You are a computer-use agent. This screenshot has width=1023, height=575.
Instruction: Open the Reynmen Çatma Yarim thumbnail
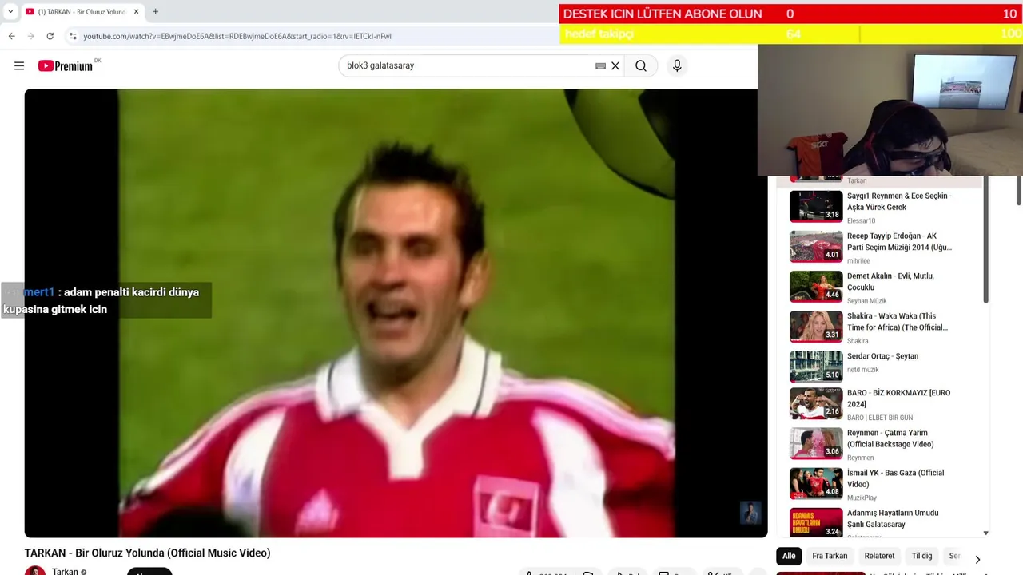(x=816, y=443)
